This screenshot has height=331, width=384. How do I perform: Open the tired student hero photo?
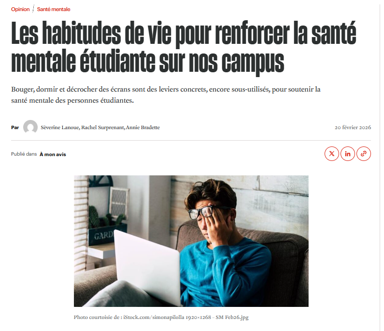[191, 241]
